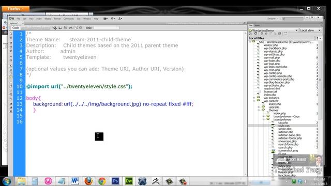
Task: Open the ZBrush running-figure taskbar icon
Action: pos(156,181)
